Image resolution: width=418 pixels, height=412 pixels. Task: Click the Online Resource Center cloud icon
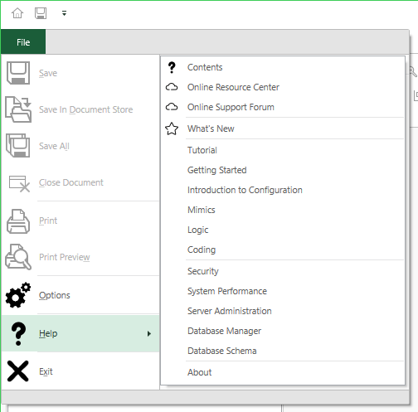pos(172,87)
